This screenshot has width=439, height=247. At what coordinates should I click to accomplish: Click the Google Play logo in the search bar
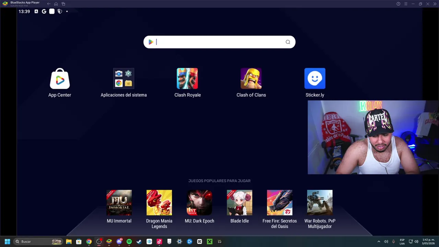pos(151,42)
